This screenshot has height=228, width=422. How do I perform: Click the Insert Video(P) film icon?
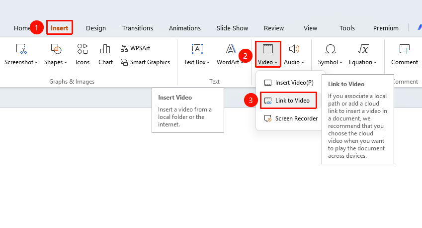point(268,83)
